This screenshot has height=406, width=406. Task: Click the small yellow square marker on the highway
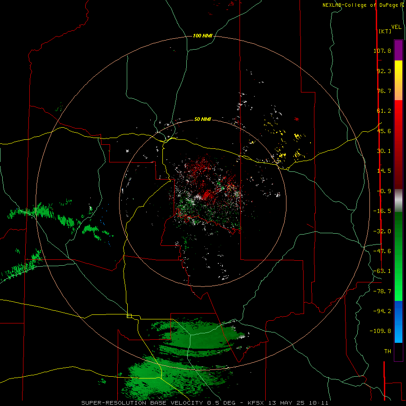click(129, 316)
